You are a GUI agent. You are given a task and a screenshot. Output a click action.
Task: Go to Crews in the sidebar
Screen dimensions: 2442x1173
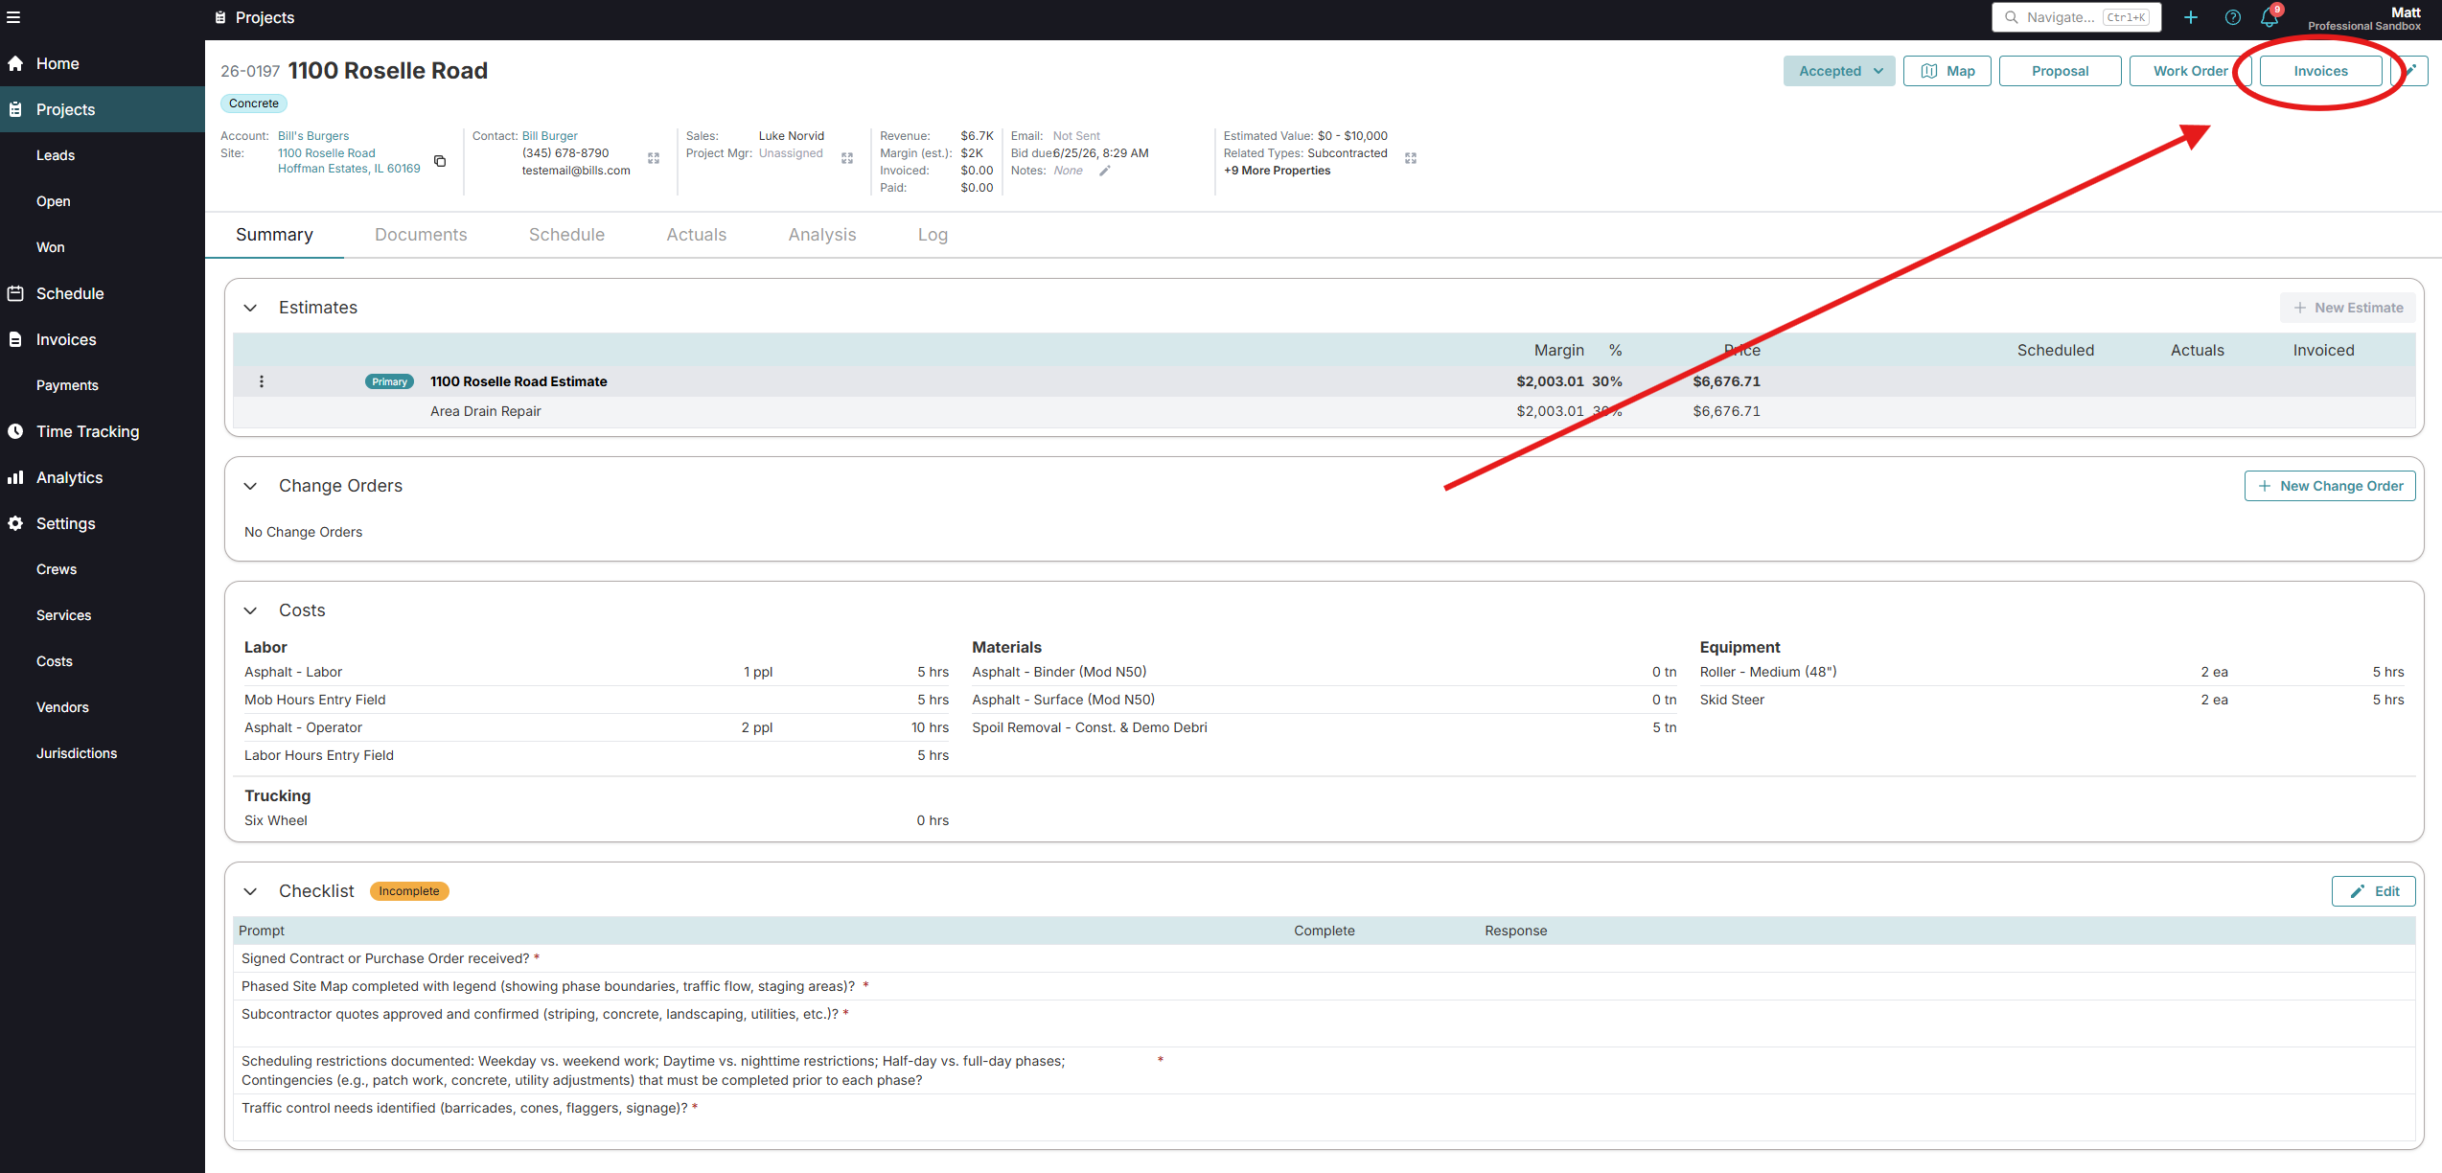point(57,569)
